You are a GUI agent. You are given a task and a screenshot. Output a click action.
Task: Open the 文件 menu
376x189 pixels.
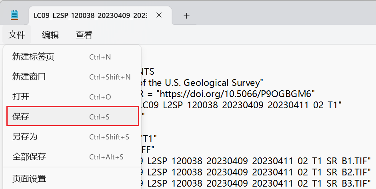17,35
